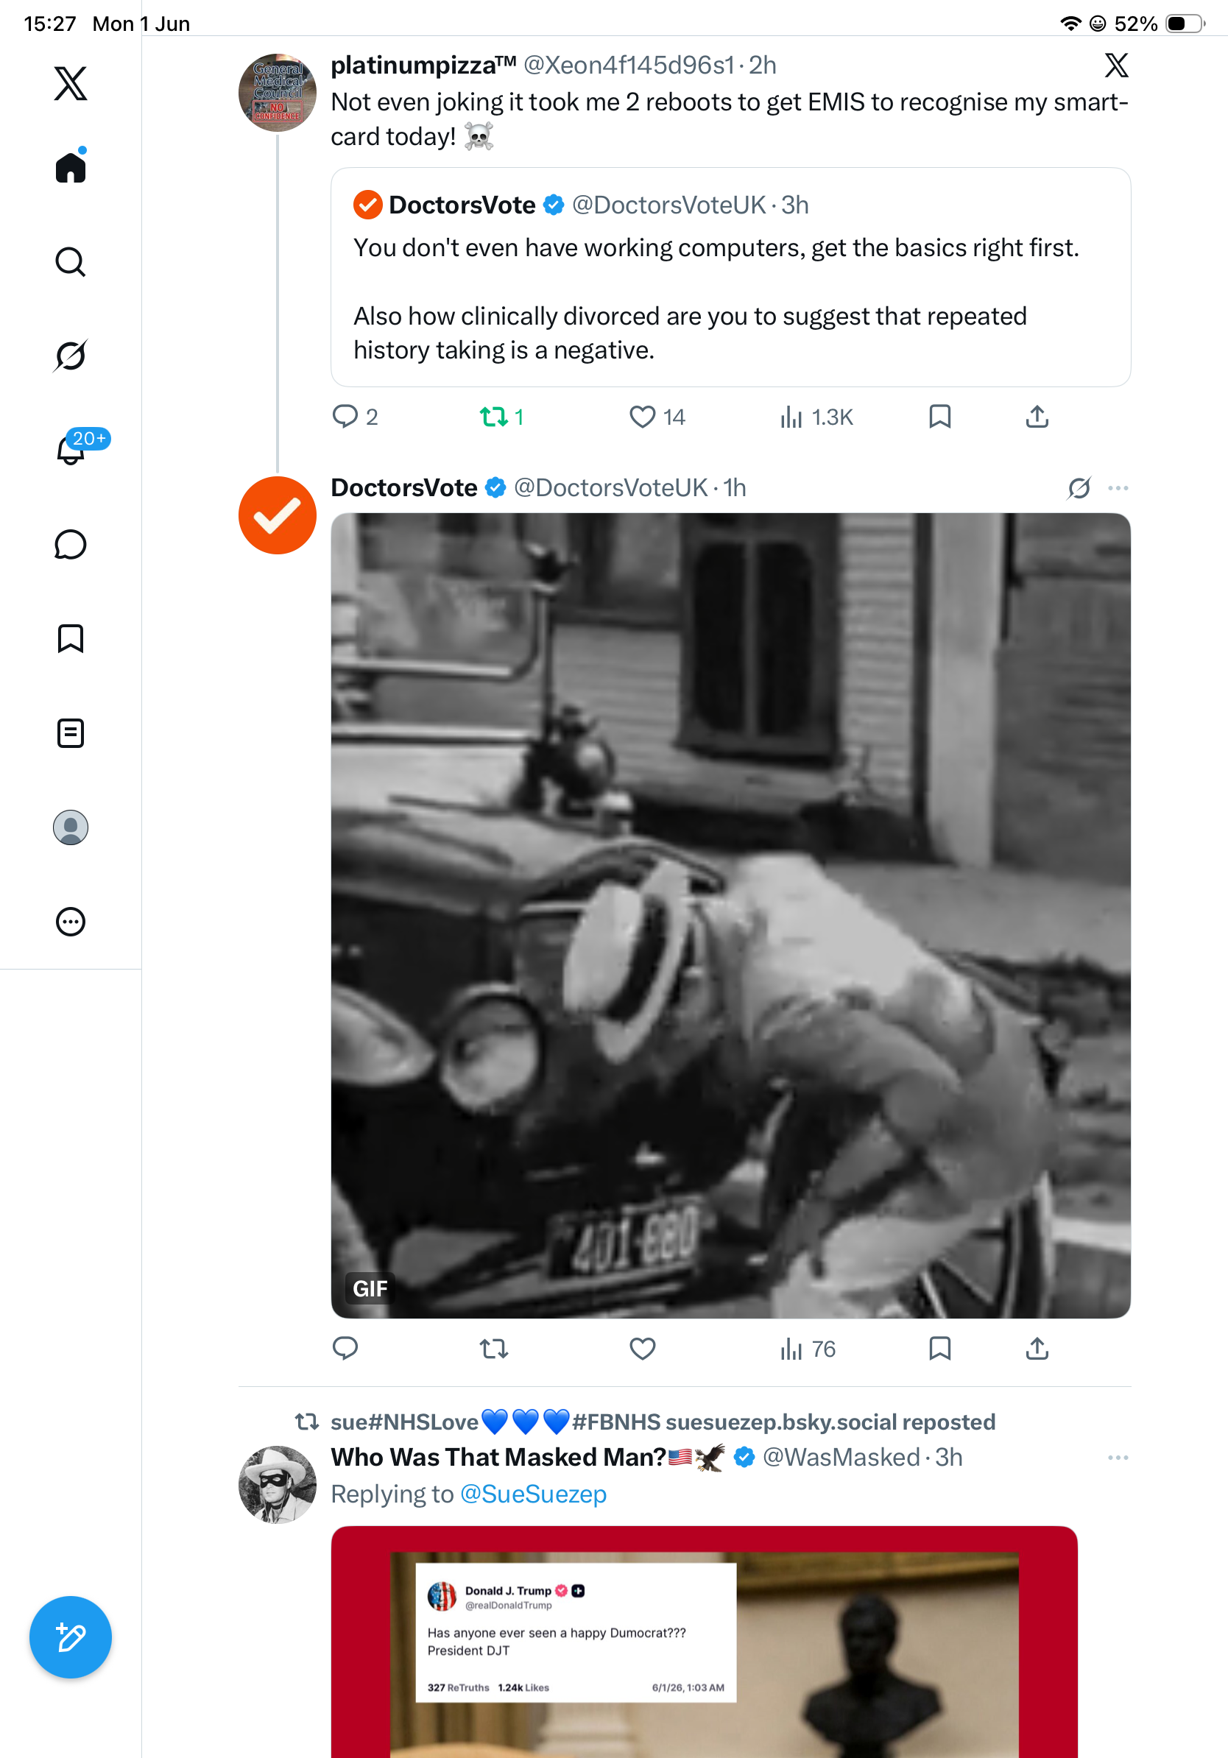Share platinumpizza's post via share icon
This screenshot has height=1758, width=1228.
tap(1037, 417)
